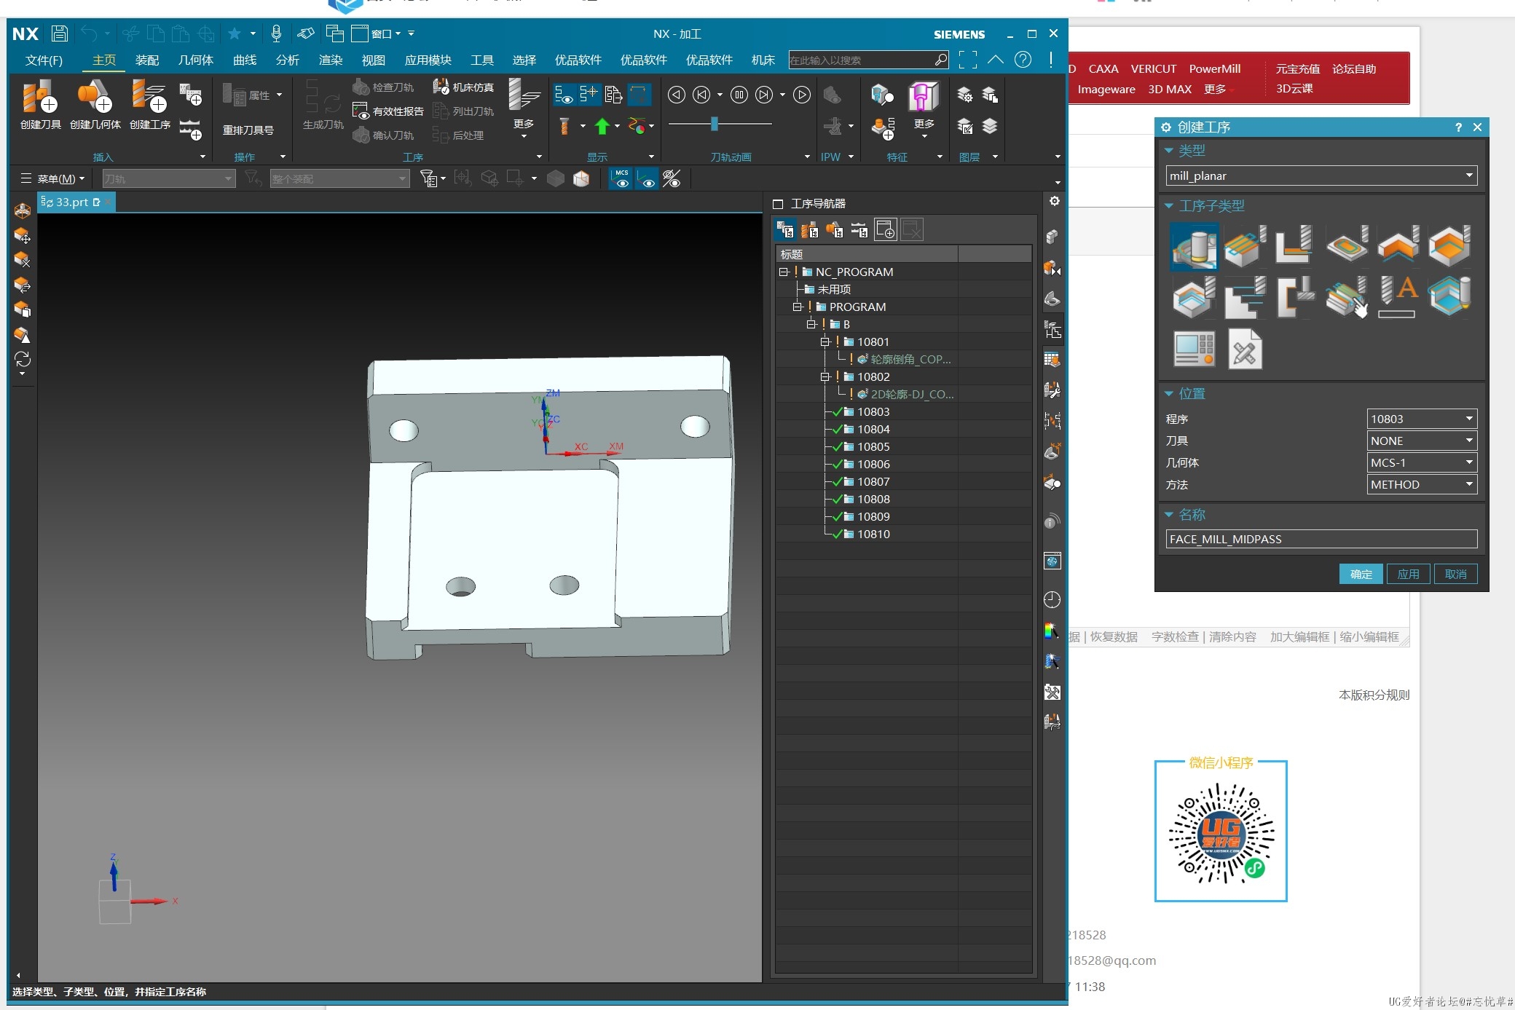
Task: Switch to the View (视图) ribbon tab
Action: click(x=374, y=60)
